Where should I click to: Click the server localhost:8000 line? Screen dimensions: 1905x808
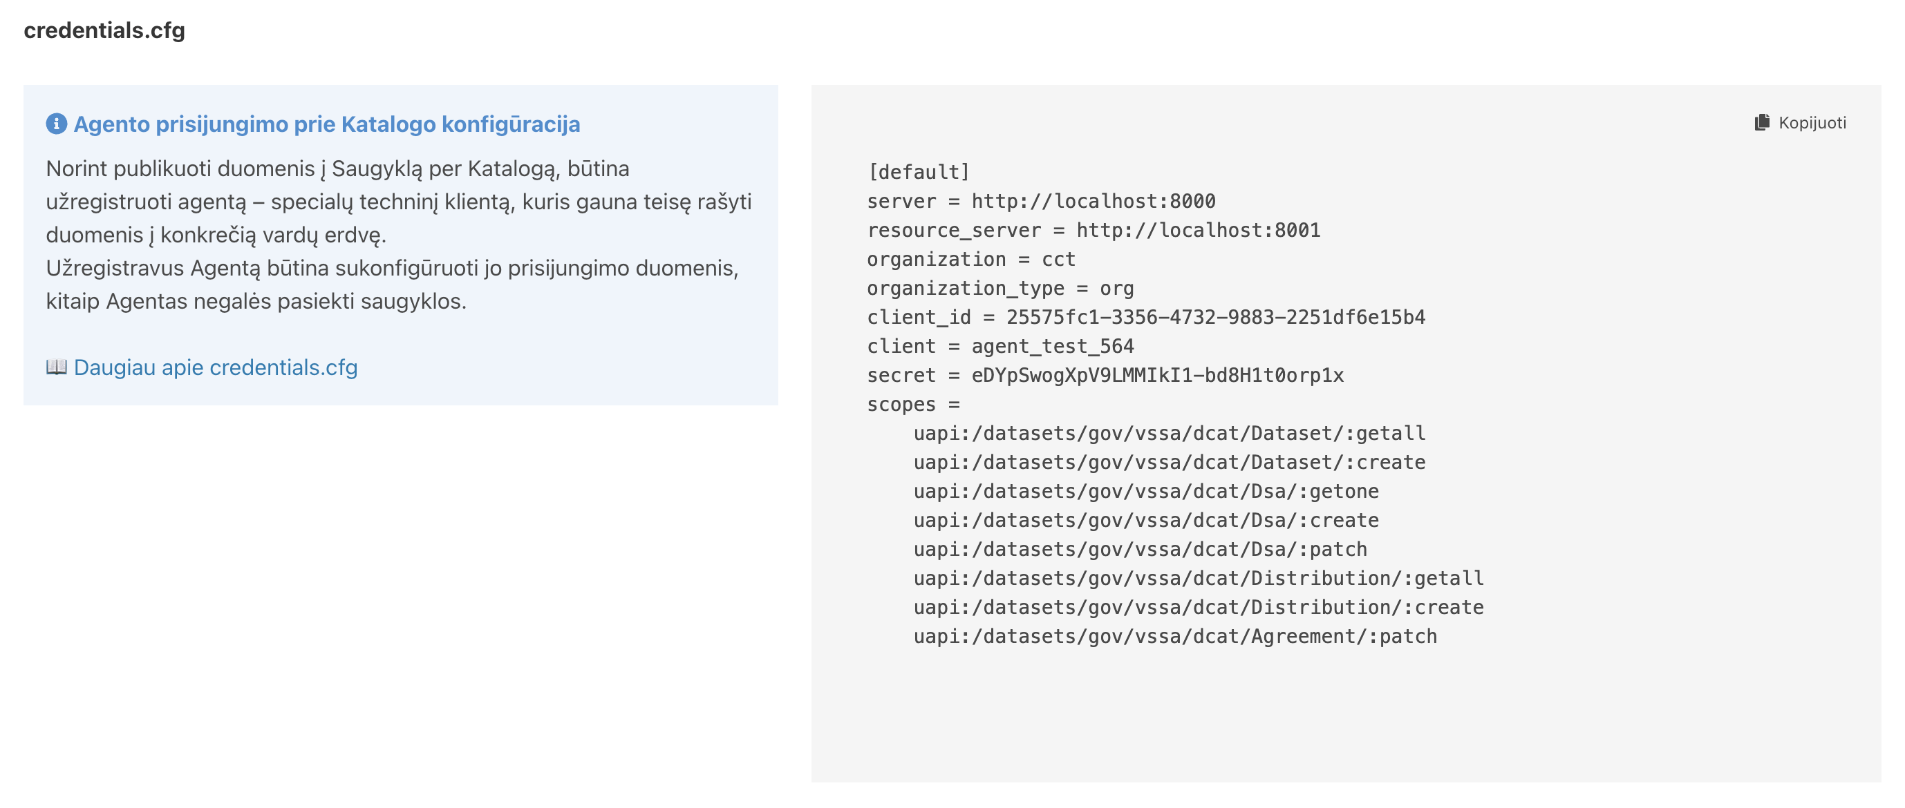(1041, 201)
